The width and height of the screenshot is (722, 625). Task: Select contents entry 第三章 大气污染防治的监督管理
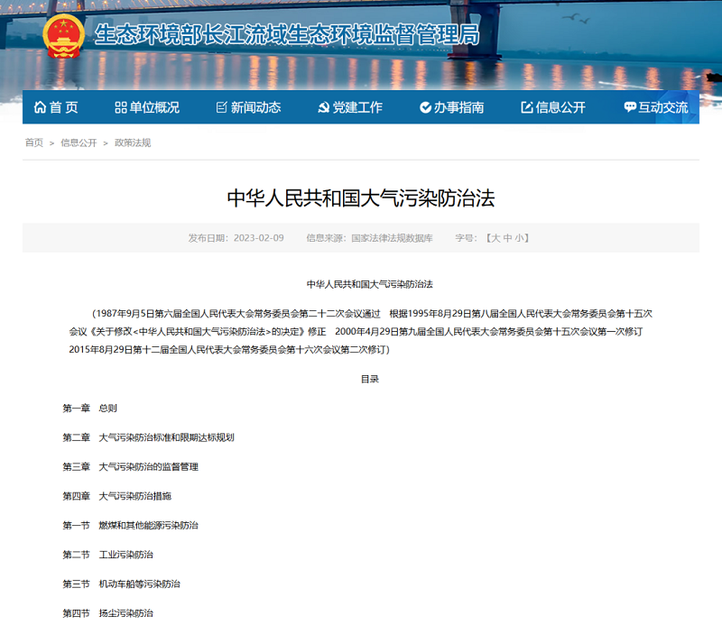[x=130, y=466]
